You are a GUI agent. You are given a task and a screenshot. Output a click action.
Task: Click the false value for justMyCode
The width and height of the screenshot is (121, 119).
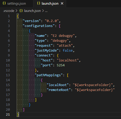pos(68,51)
